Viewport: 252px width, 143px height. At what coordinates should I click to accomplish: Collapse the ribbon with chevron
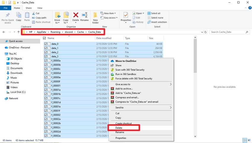(245, 8)
